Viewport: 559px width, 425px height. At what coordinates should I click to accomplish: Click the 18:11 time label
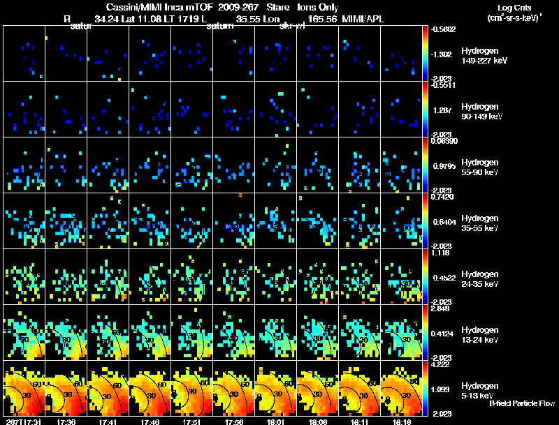(360, 422)
